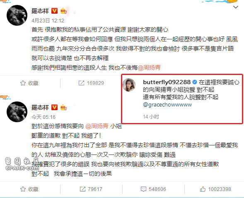Click the crown member icon in second post
The image size is (244, 198).
pyautogui.click(x=63, y=107)
